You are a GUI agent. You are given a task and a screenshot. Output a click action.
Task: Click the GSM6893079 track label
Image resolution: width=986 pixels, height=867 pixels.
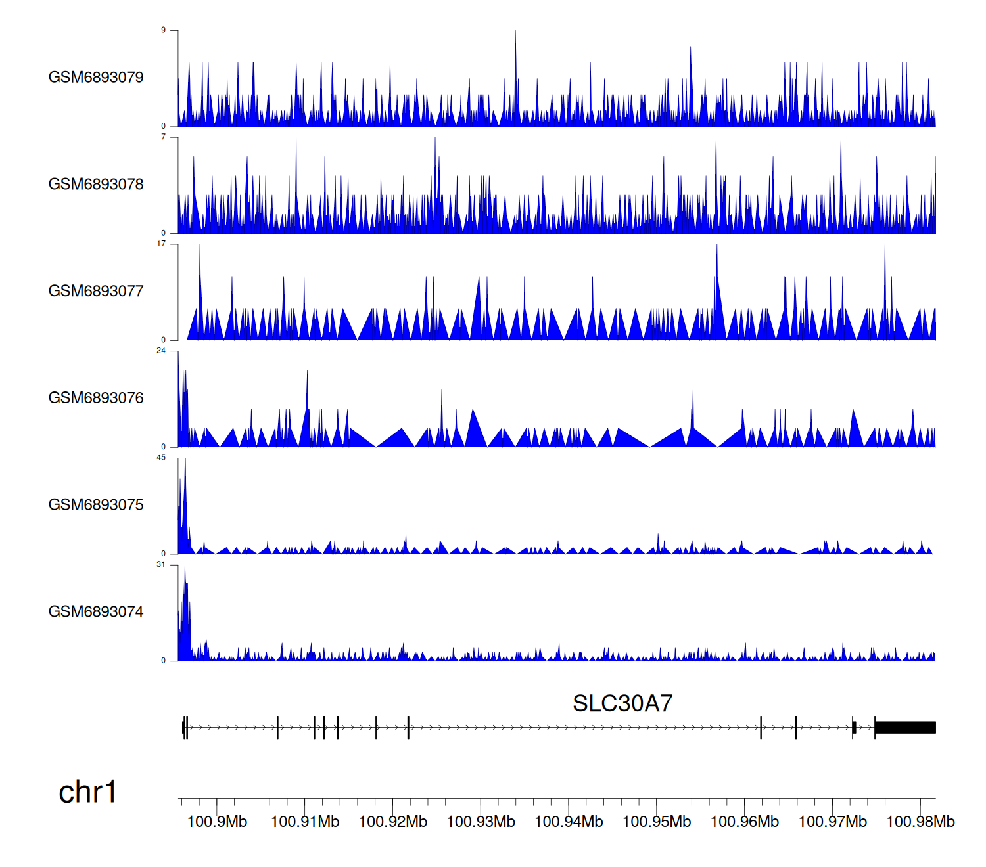(x=96, y=78)
